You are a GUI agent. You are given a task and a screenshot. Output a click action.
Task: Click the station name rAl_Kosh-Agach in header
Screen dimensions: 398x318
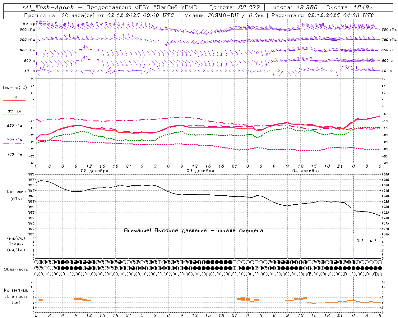pyautogui.click(x=48, y=7)
